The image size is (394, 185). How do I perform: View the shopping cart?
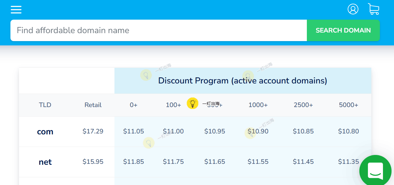373,9
